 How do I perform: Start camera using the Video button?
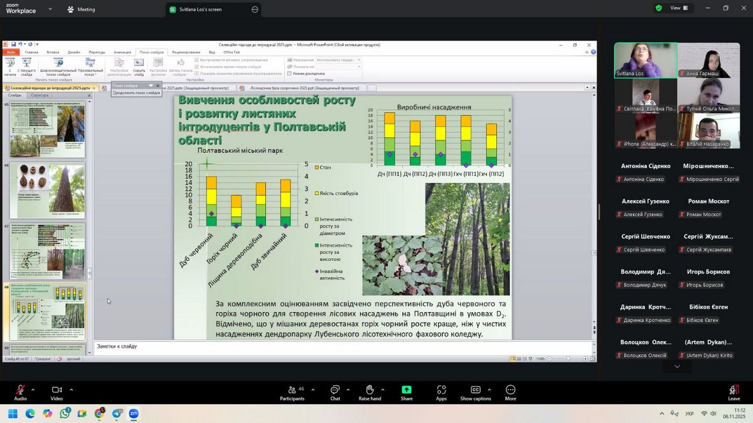tap(56, 390)
